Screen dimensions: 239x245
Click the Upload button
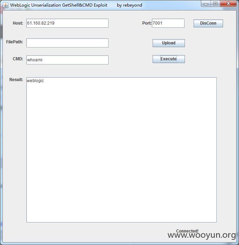coord(169,43)
